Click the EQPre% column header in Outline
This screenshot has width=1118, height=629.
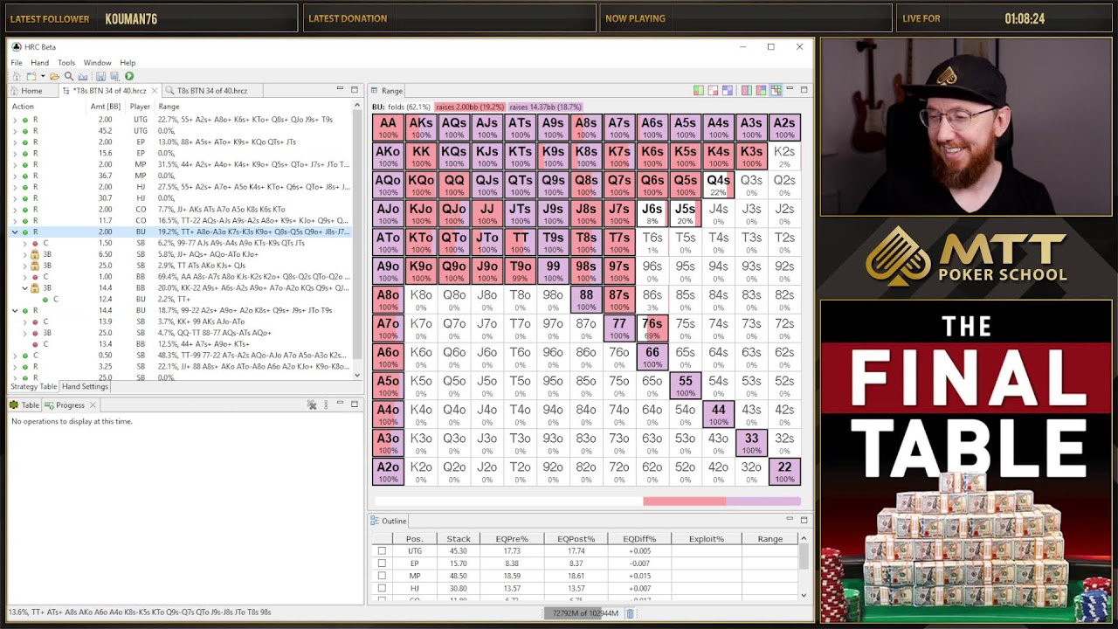[x=510, y=539]
